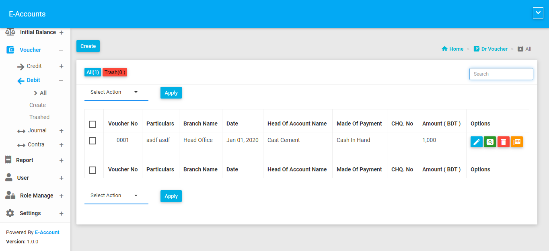
Task: Click the Report icon in sidebar
Action: (8, 160)
